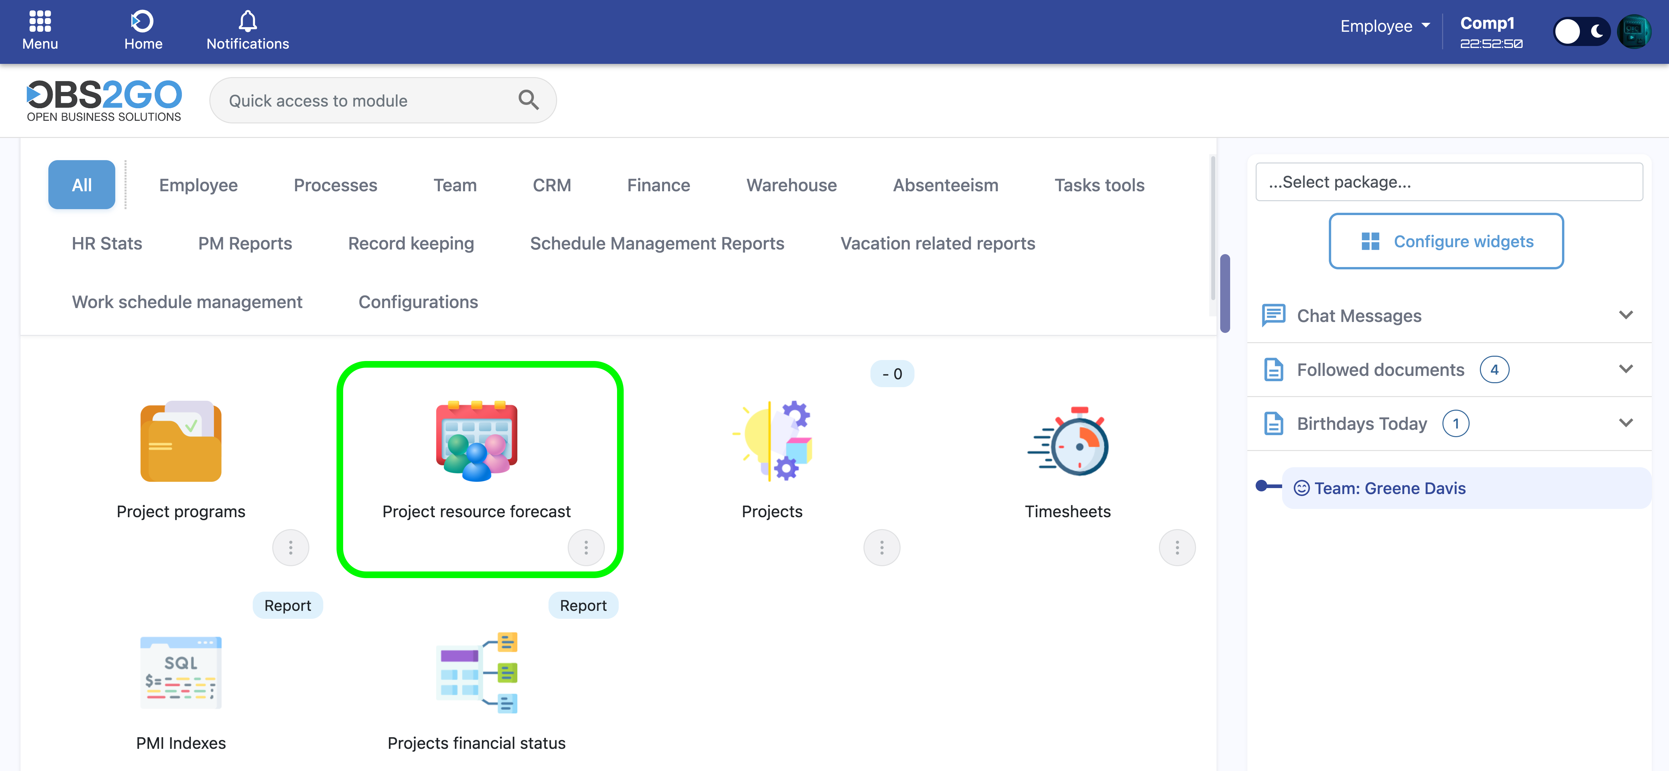
Task: Open the Project resource forecast icon
Action: tap(476, 441)
